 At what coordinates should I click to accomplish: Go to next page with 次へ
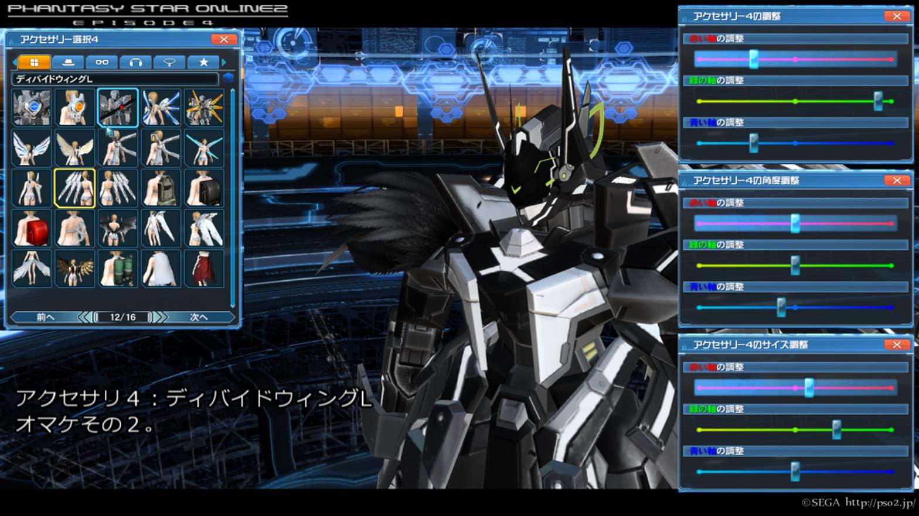199,317
